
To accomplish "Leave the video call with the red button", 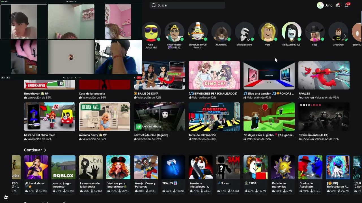I will [139, 78].
